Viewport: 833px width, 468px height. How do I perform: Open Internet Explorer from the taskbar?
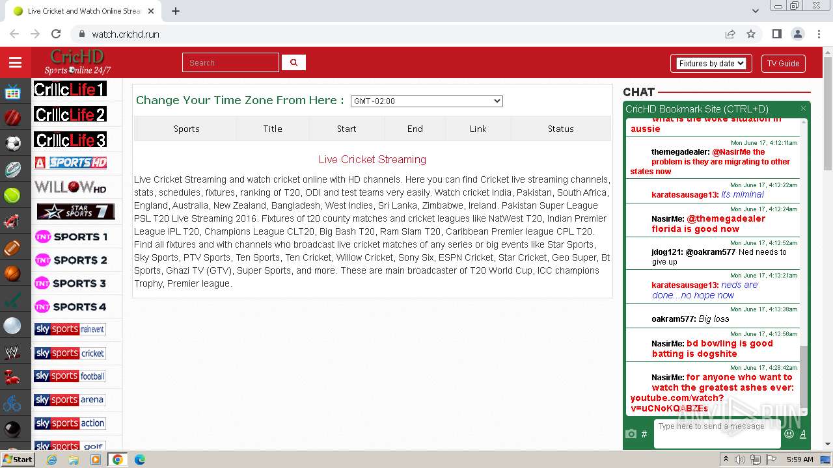52,460
